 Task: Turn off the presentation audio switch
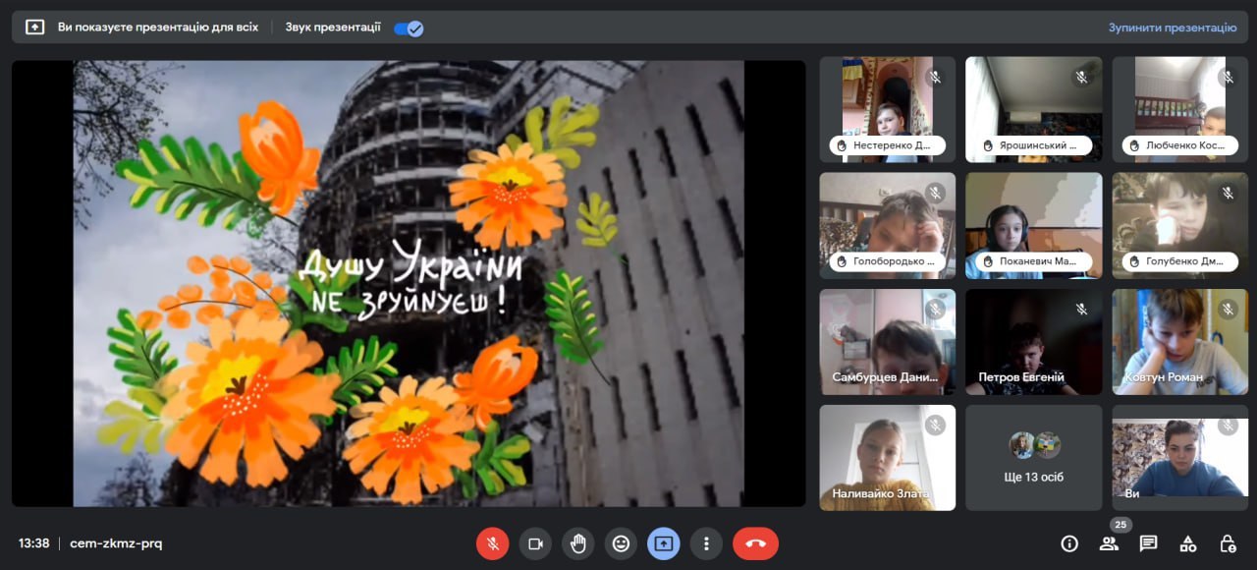pyautogui.click(x=409, y=28)
